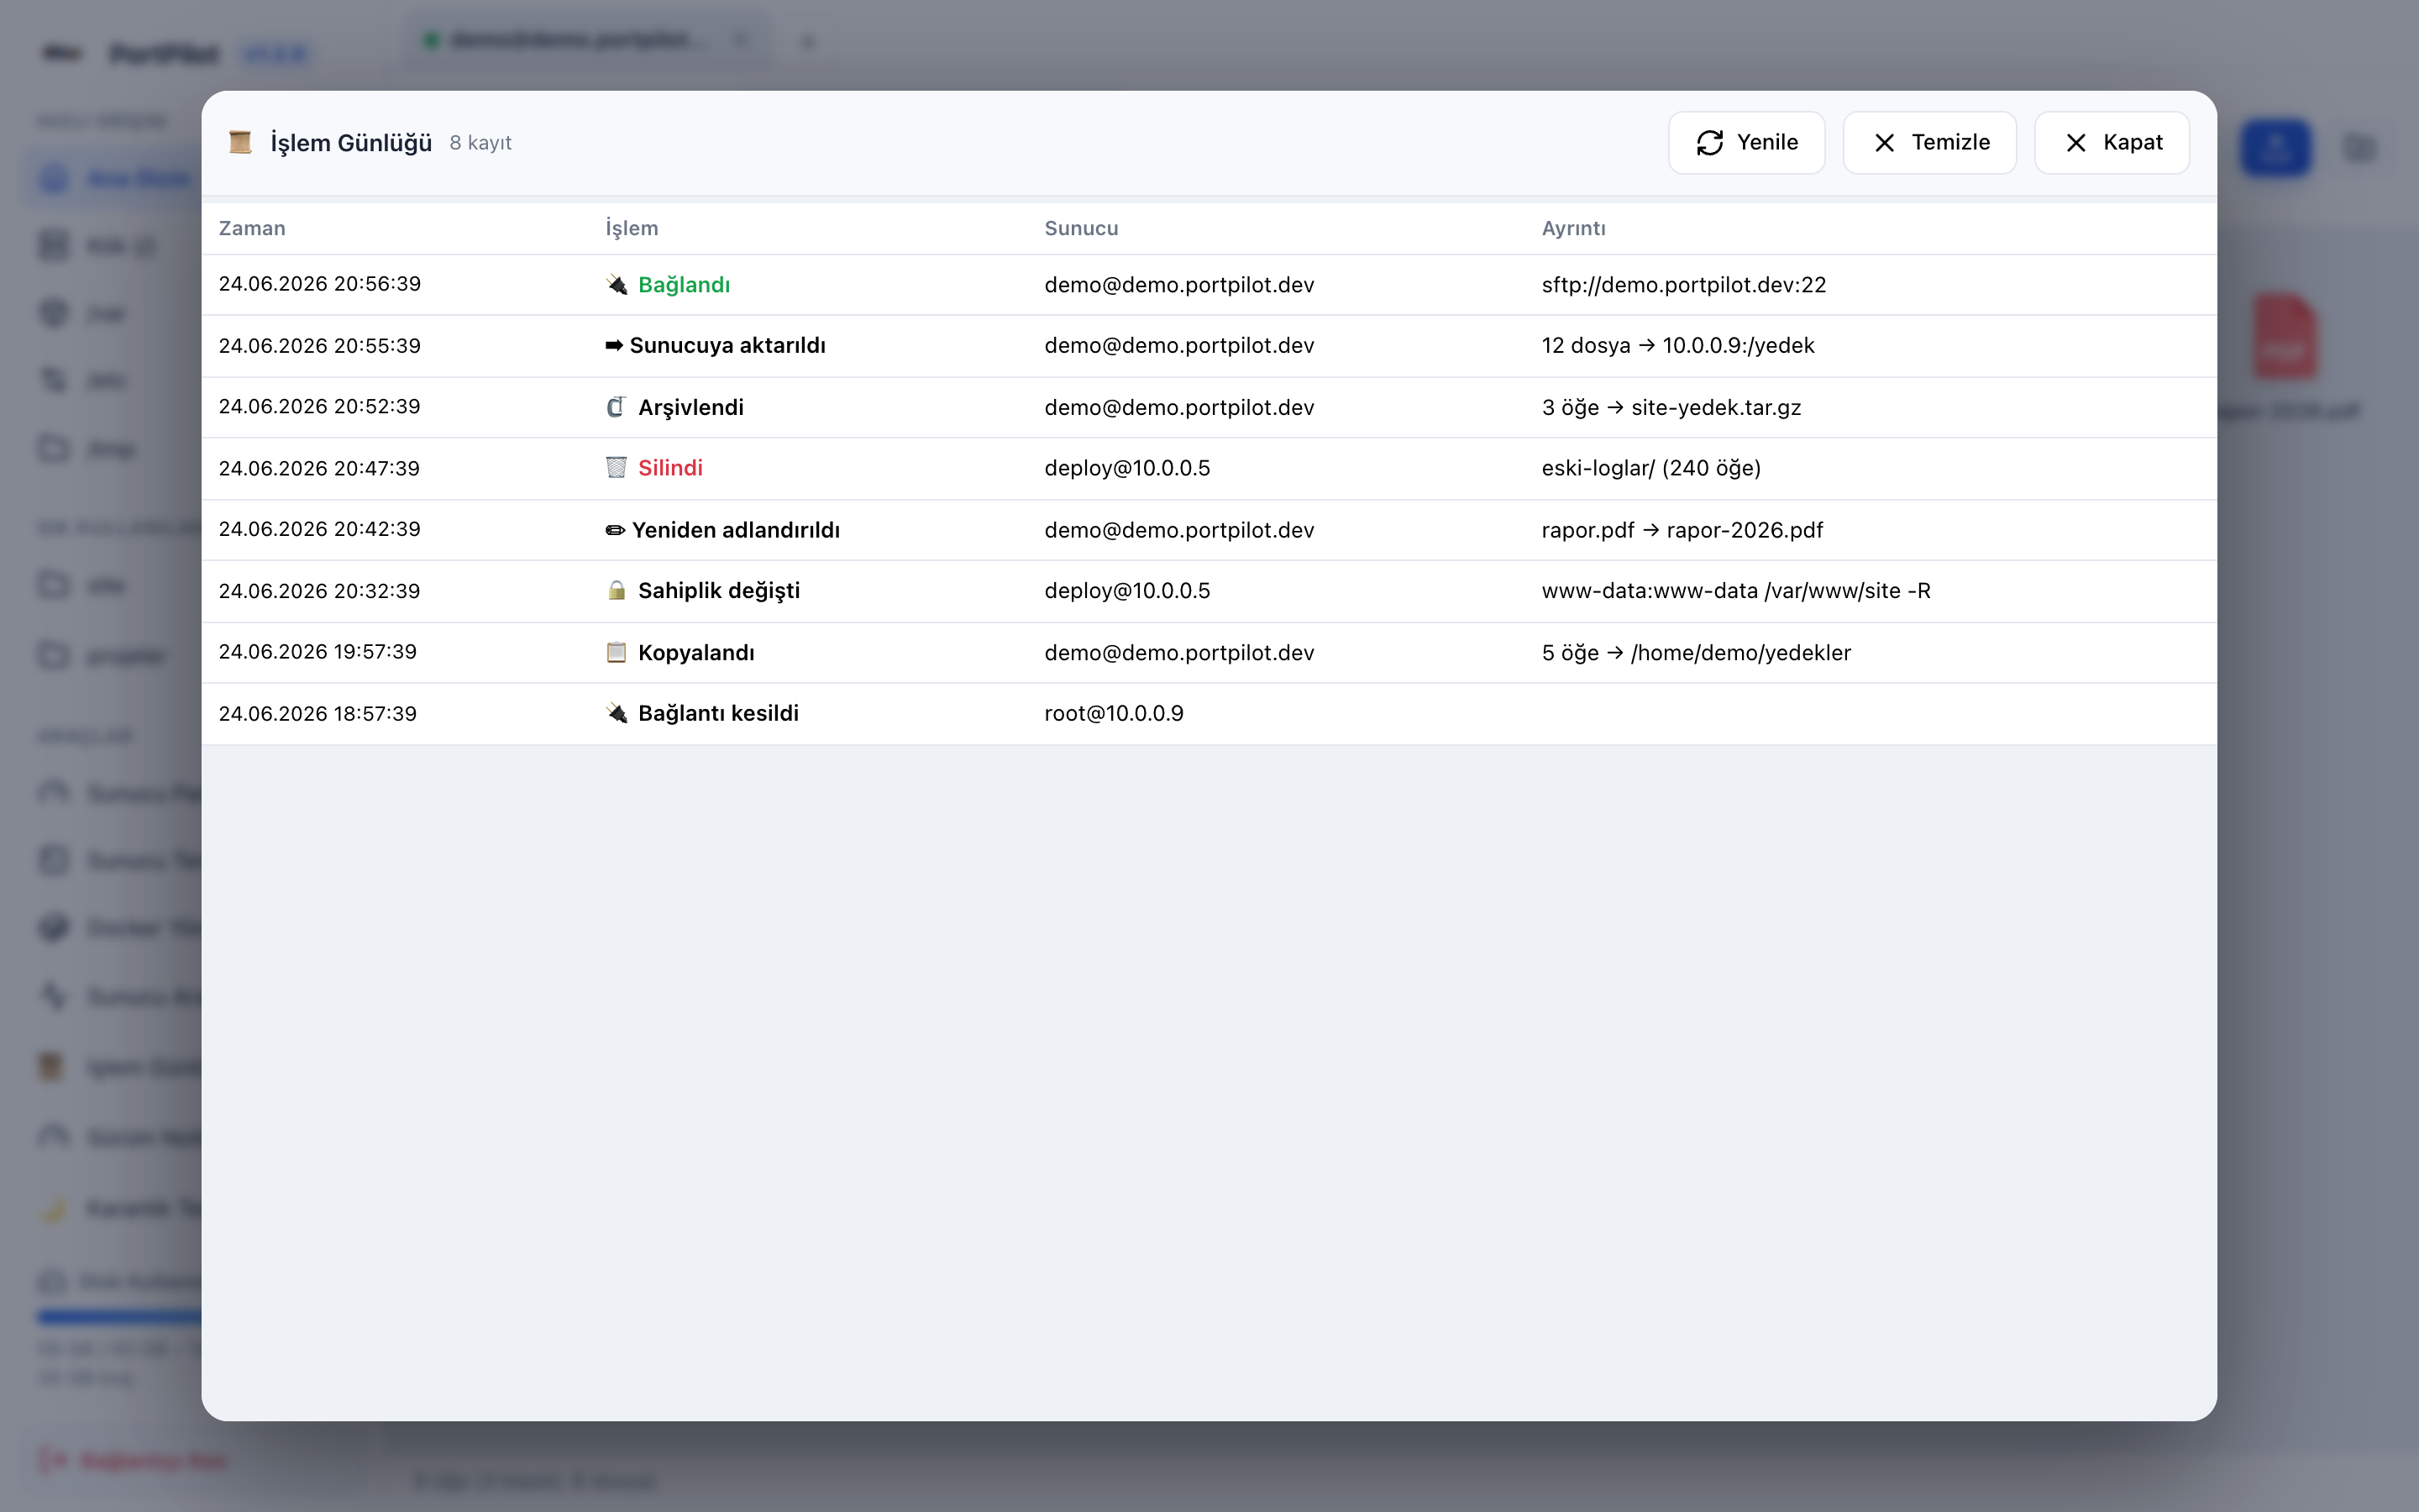This screenshot has width=2419, height=1512.
Task: Click the detail '3 öğe → site-yedek.tar.gz'
Action: [1671, 407]
